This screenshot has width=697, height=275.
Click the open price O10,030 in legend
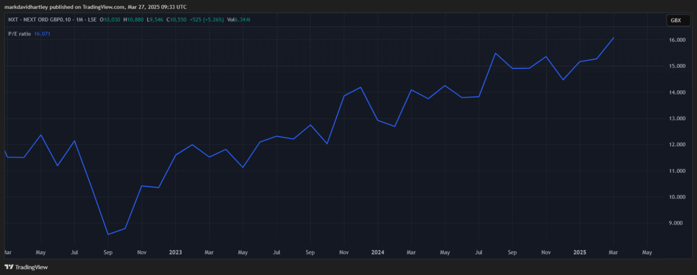[x=110, y=20]
